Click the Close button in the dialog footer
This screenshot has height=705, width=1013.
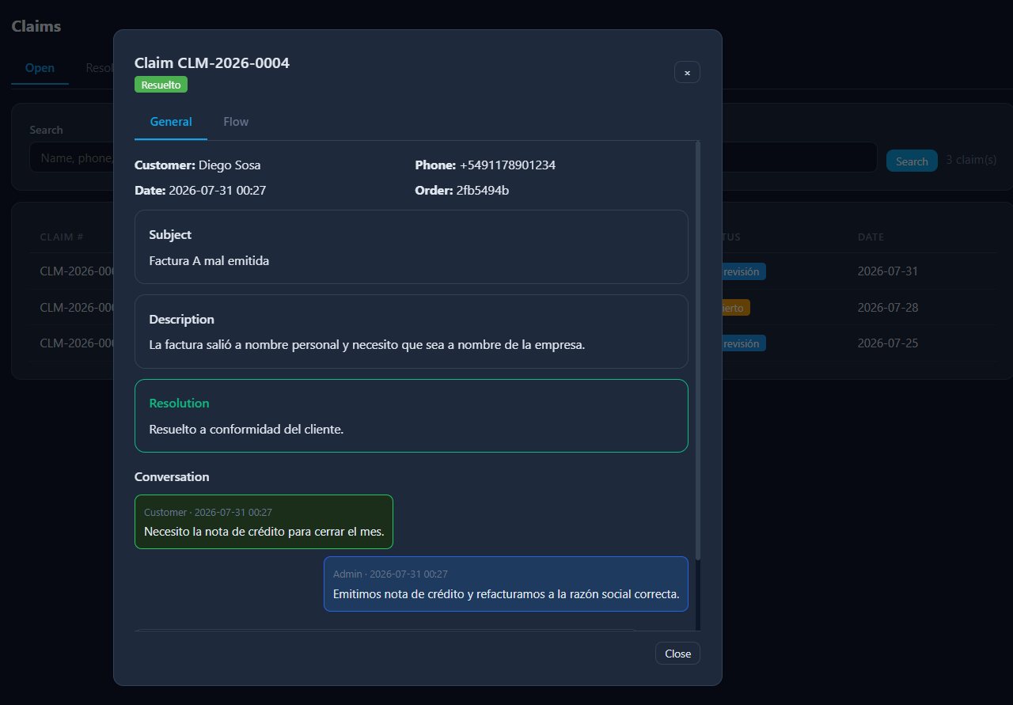coord(677,654)
